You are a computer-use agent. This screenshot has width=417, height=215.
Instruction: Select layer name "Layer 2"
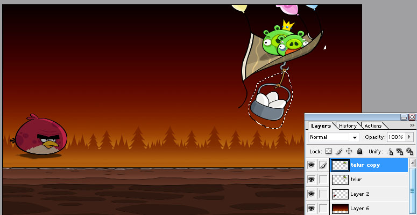[360, 194]
